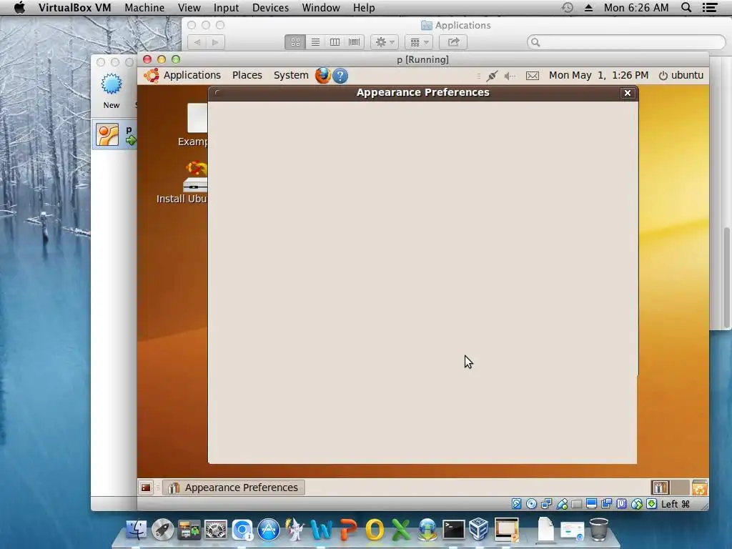
Task: Click the Left ⌘ host key label
Action: coord(675,504)
